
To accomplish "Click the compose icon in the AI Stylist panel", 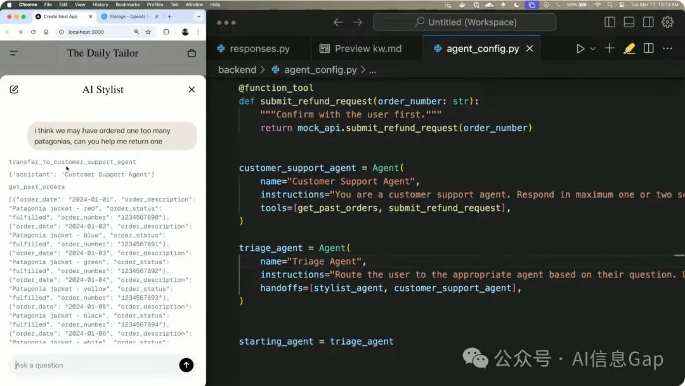I will point(14,90).
